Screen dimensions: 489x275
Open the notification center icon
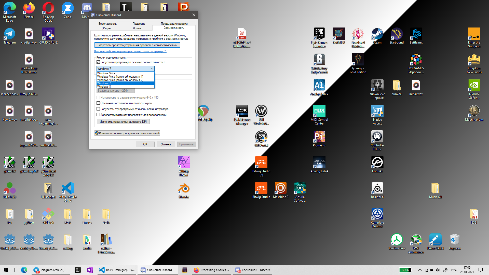click(x=481, y=270)
